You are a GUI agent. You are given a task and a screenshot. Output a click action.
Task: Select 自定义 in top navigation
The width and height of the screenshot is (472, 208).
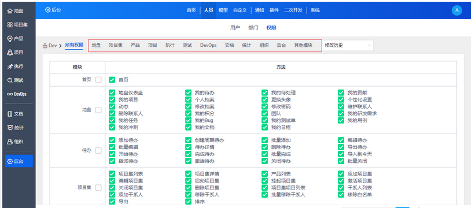(x=240, y=10)
